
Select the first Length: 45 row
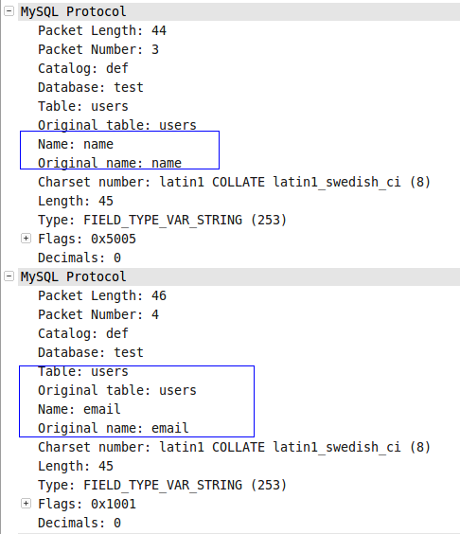[x=76, y=201]
